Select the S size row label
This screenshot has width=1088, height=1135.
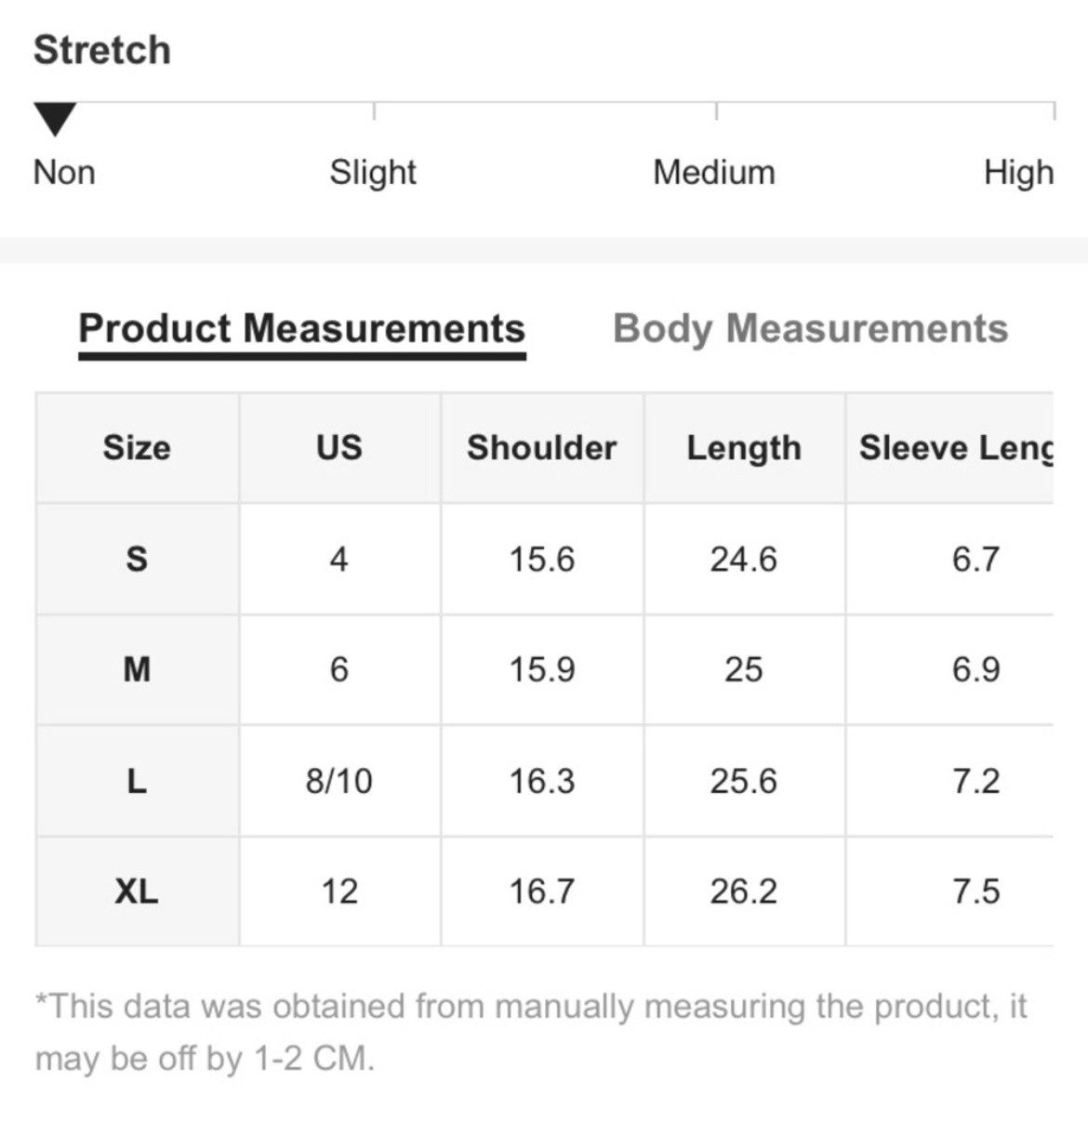137,559
